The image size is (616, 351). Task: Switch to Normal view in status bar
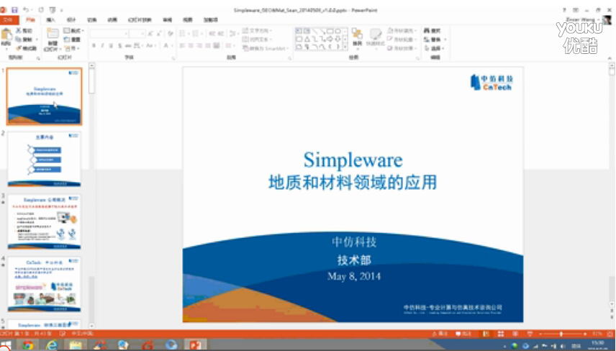pos(486,334)
